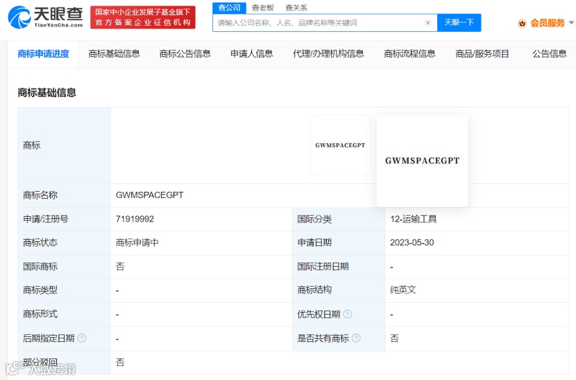Open help icon next to 后期指定日期
Image resolution: width=576 pixels, height=380 pixels.
click(x=82, y=338)
